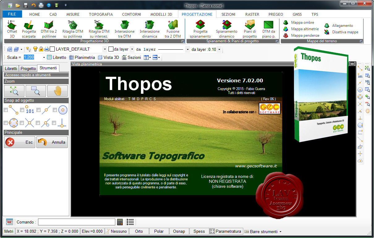The width and height of the screenshot is (374, 238).
Task: Expand Spianamenti & Piani di progetto launcher
Action: point(277,41)
